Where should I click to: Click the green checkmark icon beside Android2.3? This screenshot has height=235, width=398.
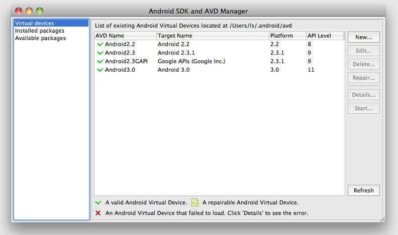click(100, 53)
